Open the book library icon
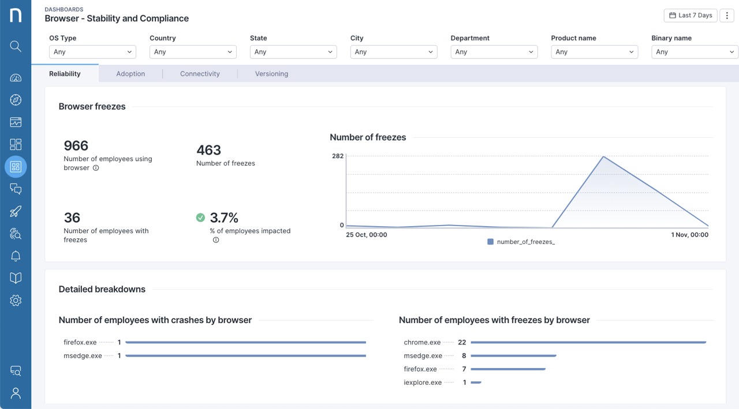 (x=16, y=278)
